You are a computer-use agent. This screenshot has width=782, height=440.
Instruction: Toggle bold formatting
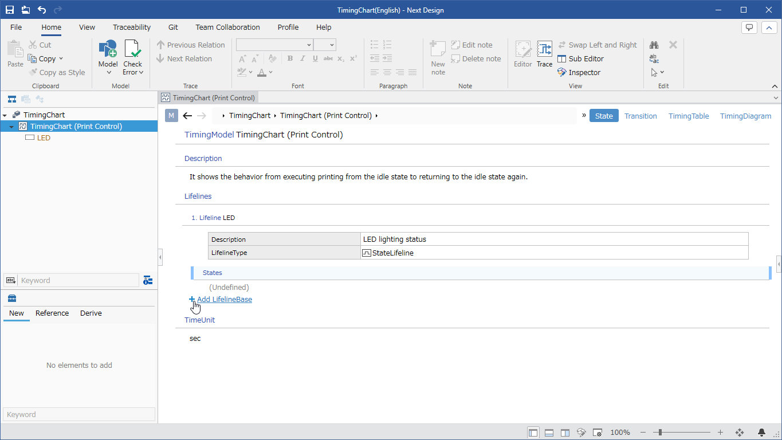(x=290, y=58)
